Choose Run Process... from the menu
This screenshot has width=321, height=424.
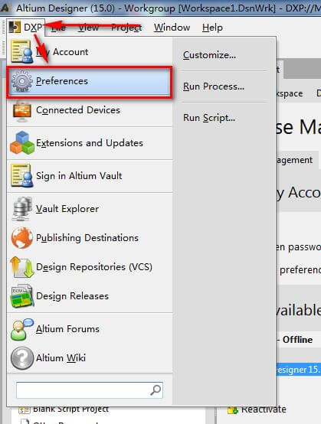[x=214, y=86]
